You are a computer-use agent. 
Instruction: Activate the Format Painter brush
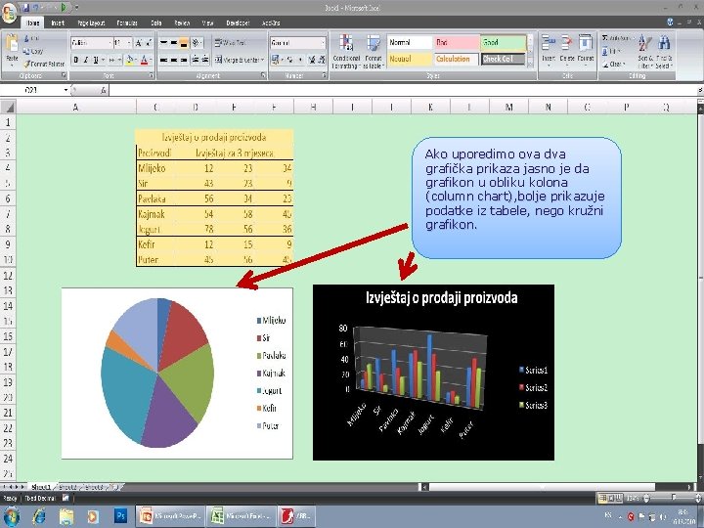[44, 65]
